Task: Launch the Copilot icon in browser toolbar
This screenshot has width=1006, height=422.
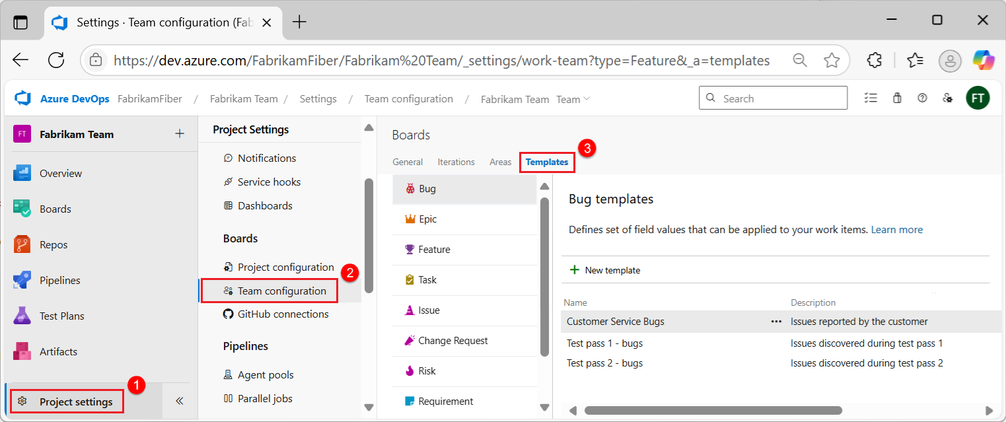Action: pyautogui.click(x=984, y=60)
